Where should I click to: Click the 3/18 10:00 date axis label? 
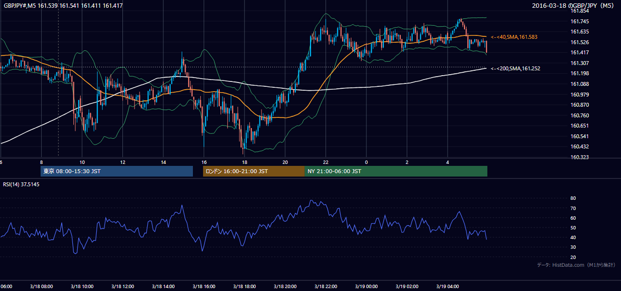(82, 287)
